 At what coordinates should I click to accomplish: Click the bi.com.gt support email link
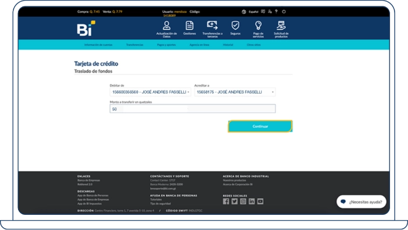coord(163,188)
